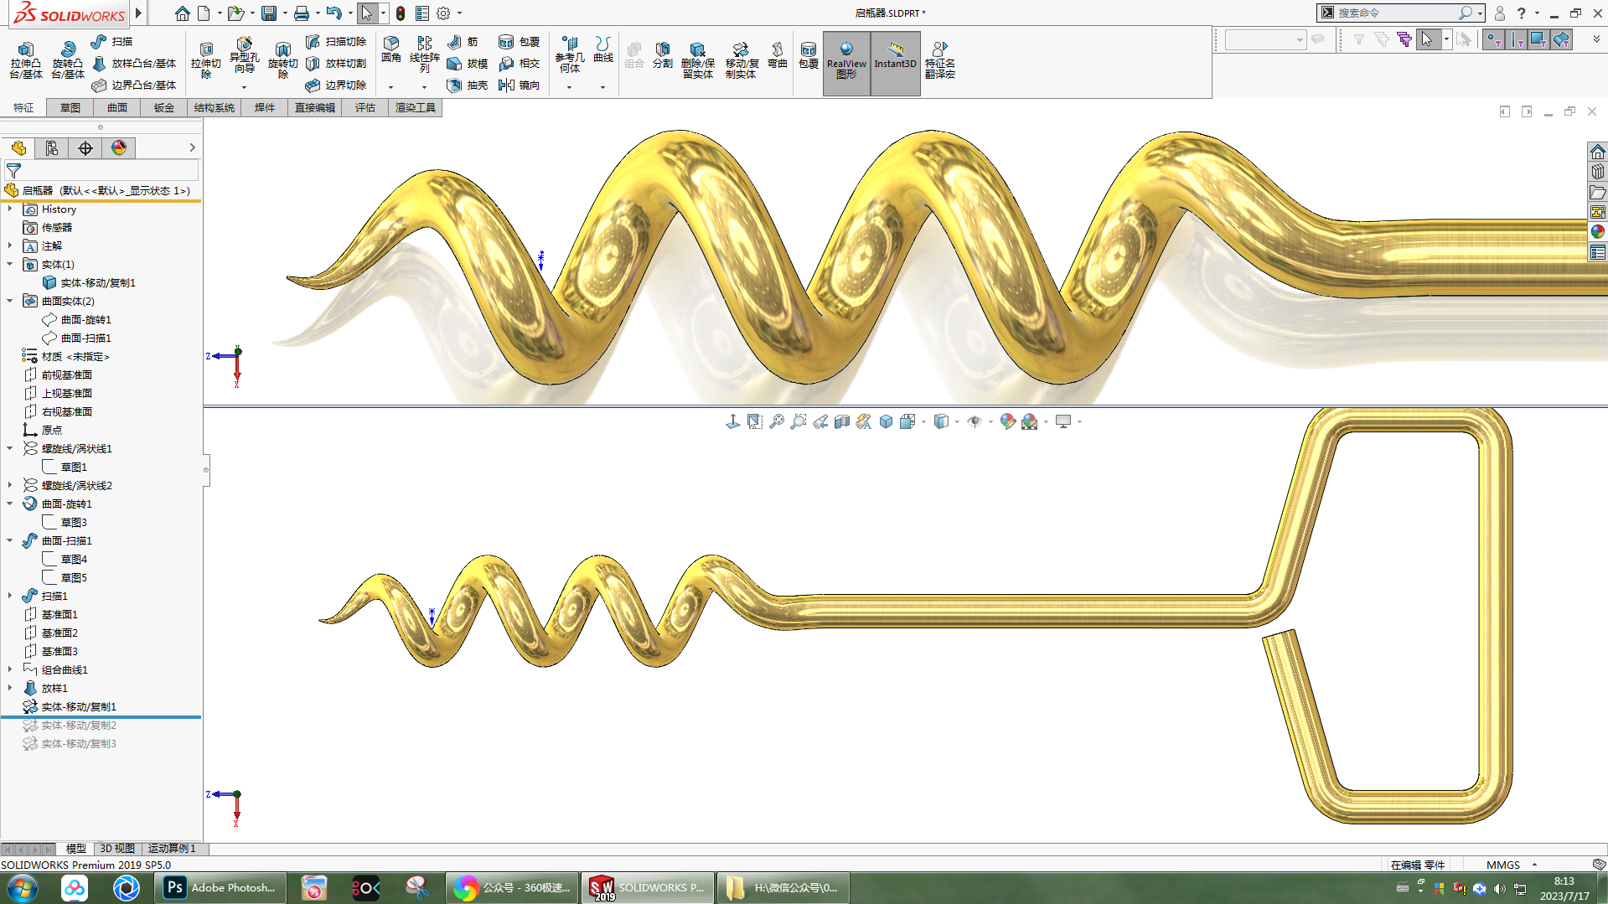This screenshot has height=904, width=1608.
Task: Select the 草图5 sketch item
Action: (65, 578)
